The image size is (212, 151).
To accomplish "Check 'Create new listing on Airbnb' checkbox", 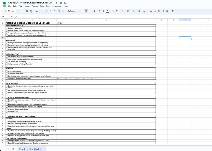I will click(6, 57).
